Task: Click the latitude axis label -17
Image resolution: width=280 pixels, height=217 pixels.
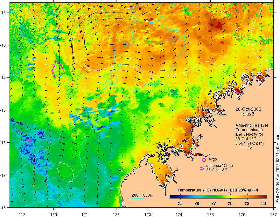Action: 3,175
